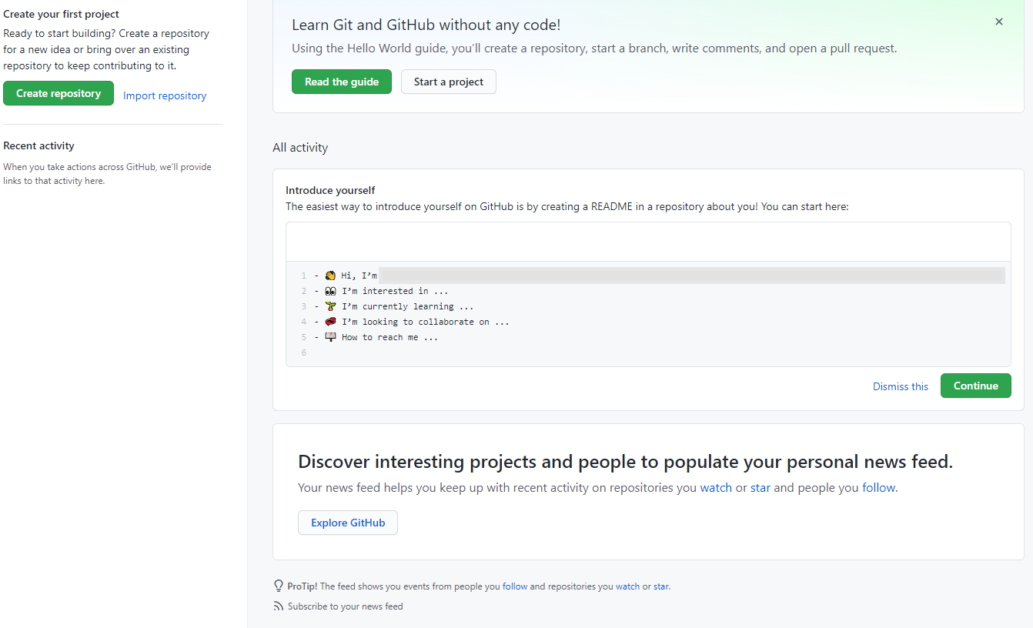Image resolution: width=1033 pixels, height=628 pixels.
Task: Click the 'I'm currently learning ...' line
Action: 408,306
